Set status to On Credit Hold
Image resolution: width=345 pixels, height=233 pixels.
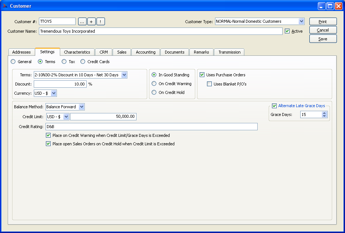(x=154, y=92)
